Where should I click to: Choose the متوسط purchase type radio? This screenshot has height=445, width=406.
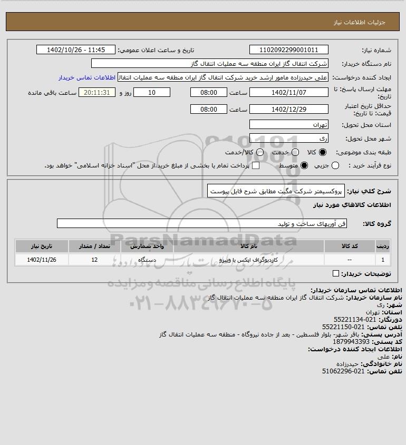click(304, 165)
